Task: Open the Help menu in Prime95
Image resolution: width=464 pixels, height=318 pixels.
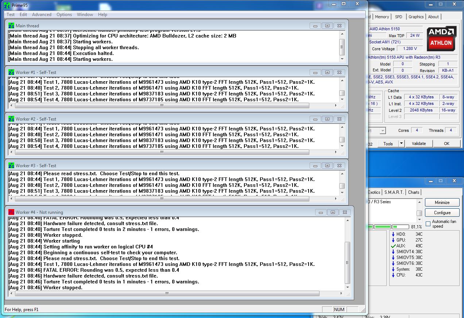Action: coord(103,15)
